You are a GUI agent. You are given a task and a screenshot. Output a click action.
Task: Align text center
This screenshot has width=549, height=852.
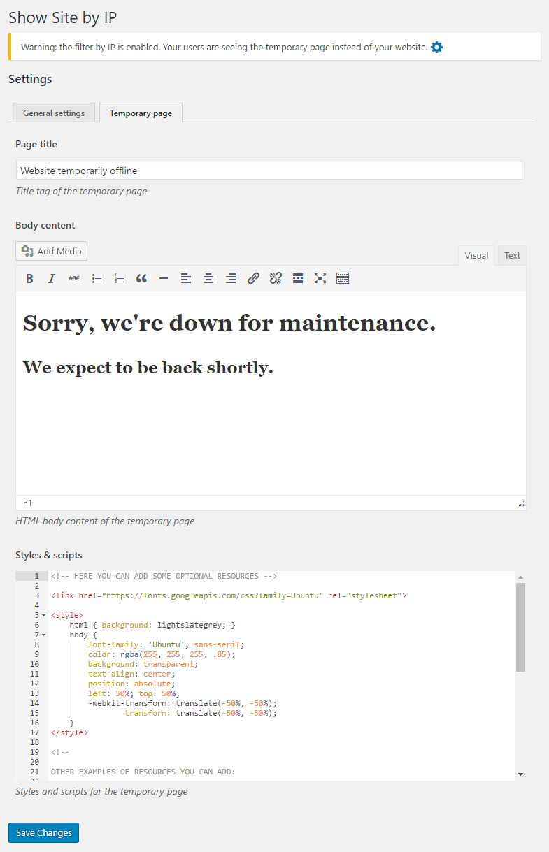click(x=208, y=278)
